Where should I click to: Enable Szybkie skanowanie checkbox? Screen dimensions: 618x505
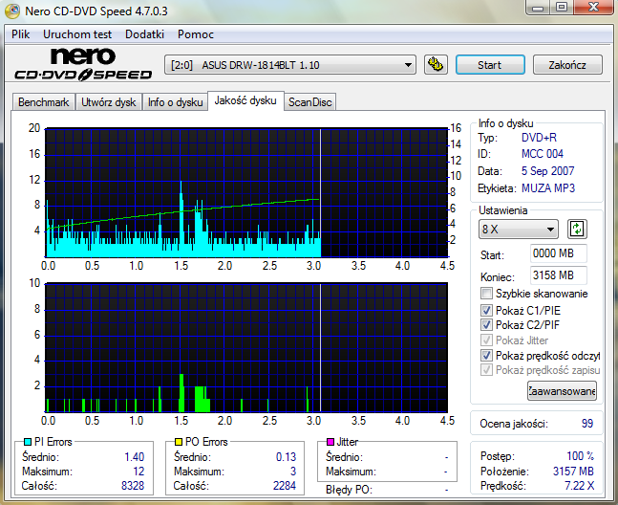point(486,294)
